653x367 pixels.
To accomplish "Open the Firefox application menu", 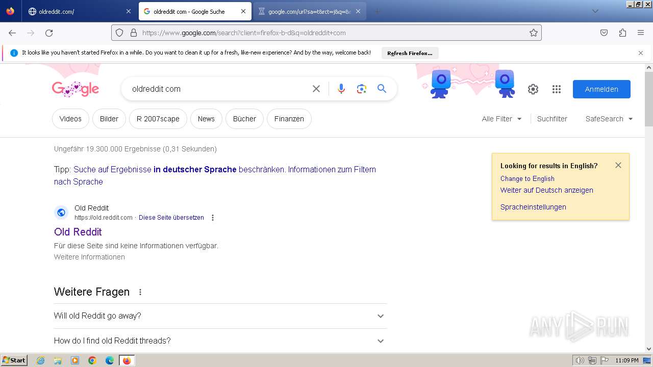I will [641, 33].
